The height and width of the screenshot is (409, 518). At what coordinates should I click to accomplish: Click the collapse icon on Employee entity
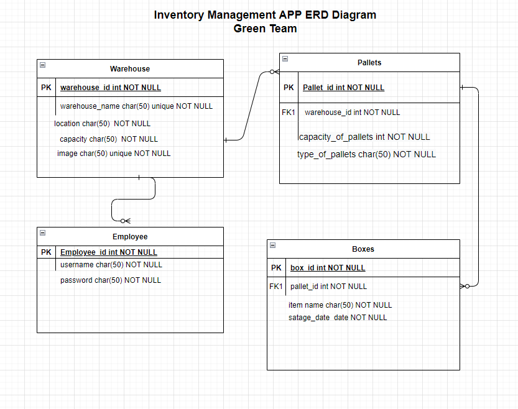[42, 232]
